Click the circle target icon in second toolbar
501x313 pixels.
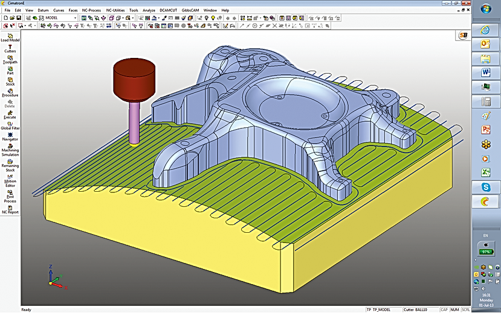click(254, 26)
